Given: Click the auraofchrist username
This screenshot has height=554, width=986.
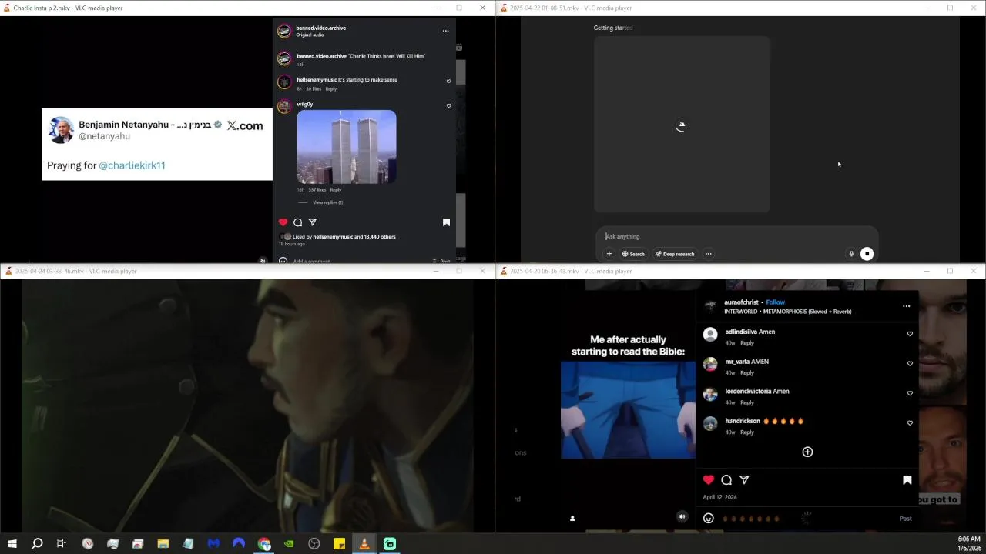Looking at the screenshot, I should [x=741, y=302].
